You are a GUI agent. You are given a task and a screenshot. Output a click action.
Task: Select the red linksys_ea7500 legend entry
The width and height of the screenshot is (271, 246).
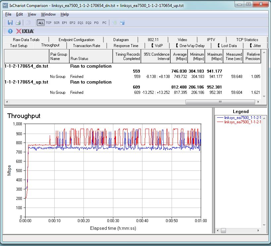click(x=239, y=122)
